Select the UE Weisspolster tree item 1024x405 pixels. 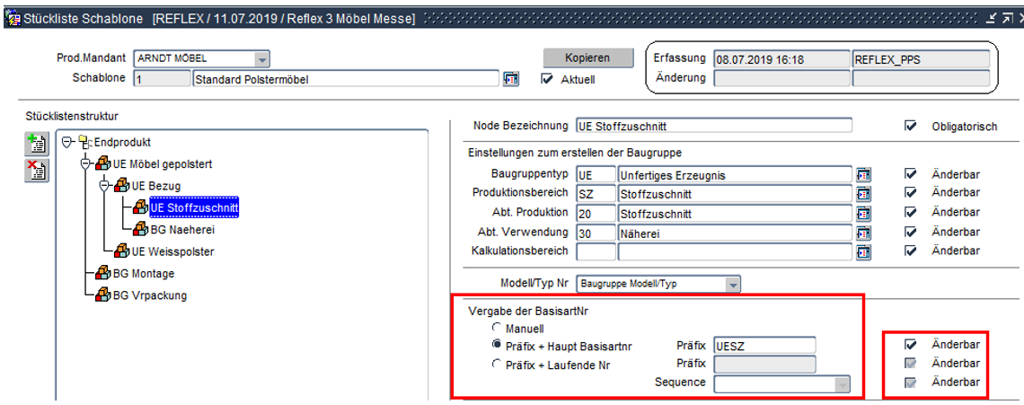172,251
